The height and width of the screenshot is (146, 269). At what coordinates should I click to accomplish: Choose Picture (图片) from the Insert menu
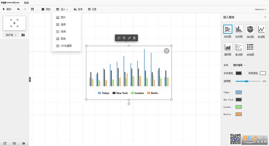(x=66, y=17)
